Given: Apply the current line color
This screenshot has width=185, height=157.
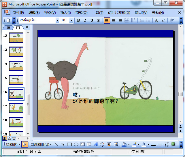Looking at the screenshot, I should 134,144.
